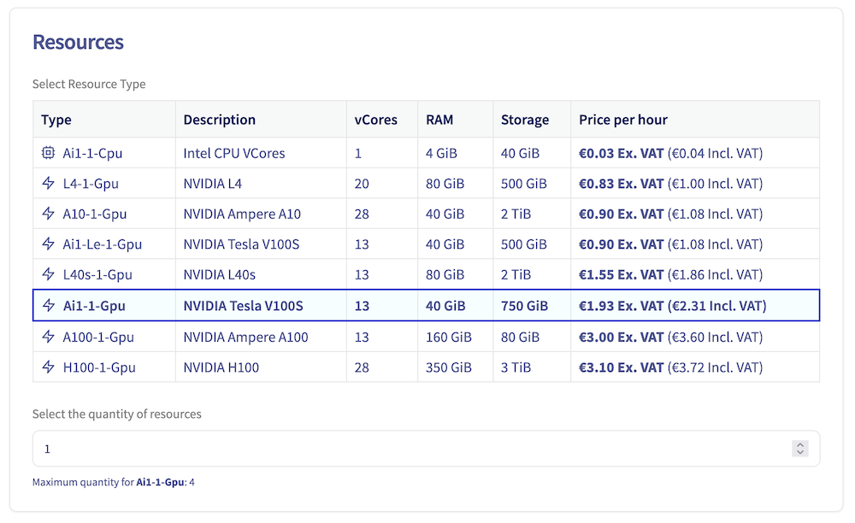Click the Storage column header
The height and width of the screenshot is (523, 855).
click(x=524, y=120)
